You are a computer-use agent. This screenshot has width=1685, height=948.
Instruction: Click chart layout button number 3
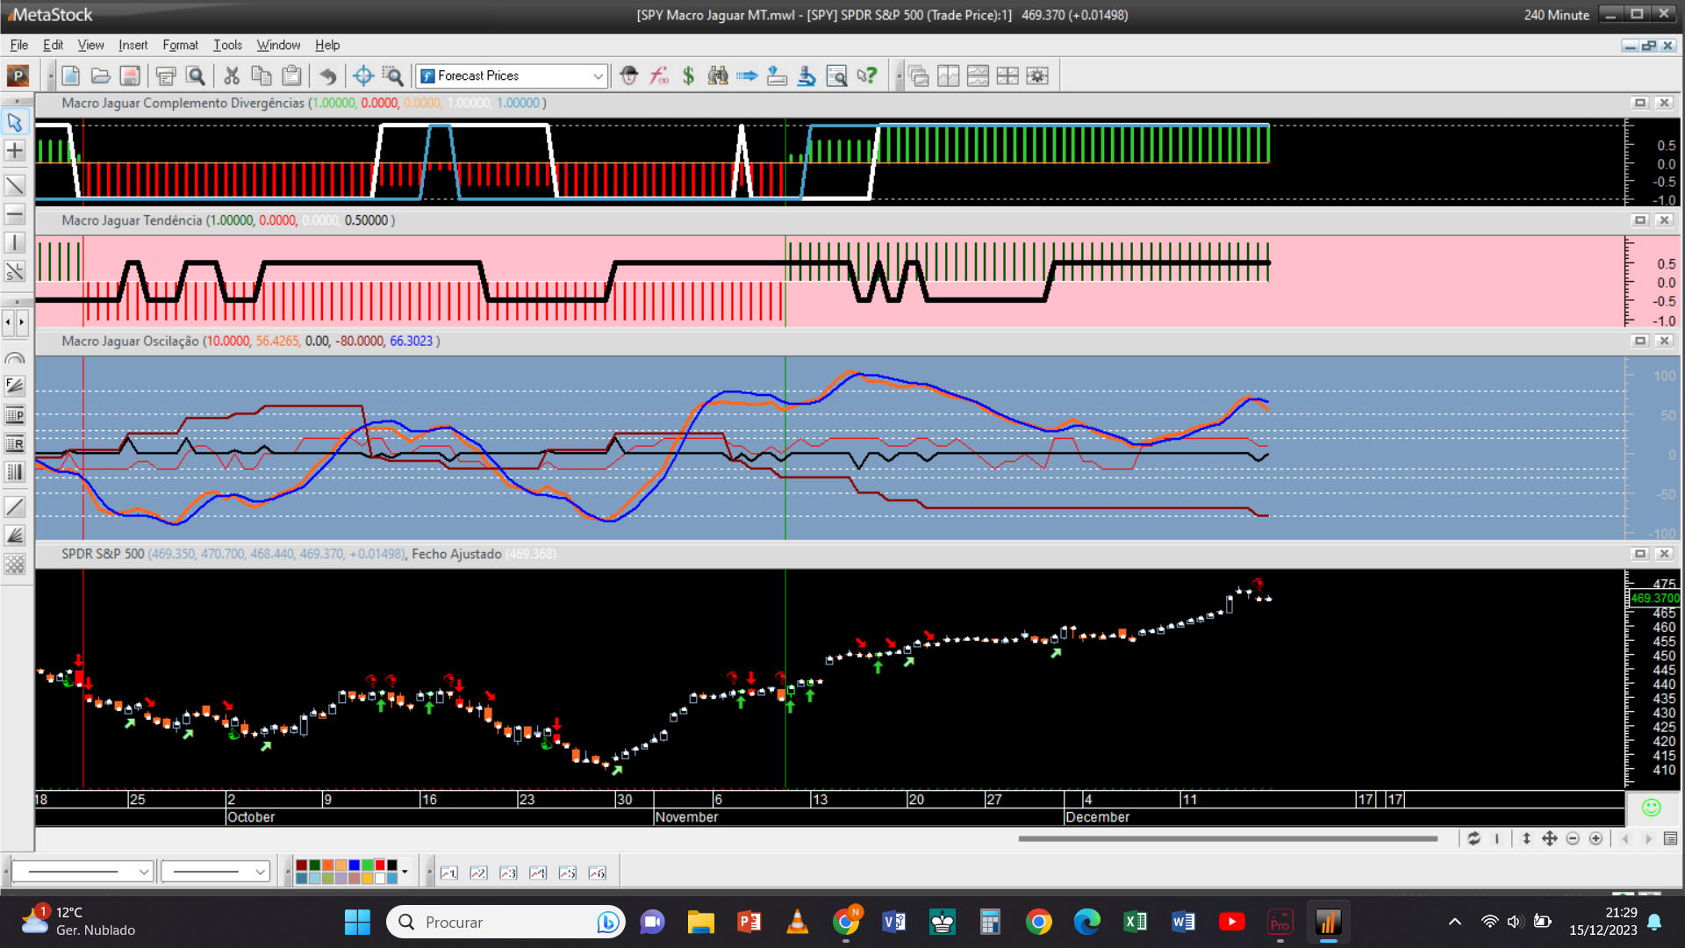tap(508, 873)
